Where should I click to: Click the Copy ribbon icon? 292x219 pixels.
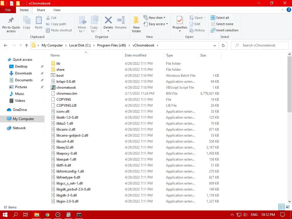(x=27, y=20)
